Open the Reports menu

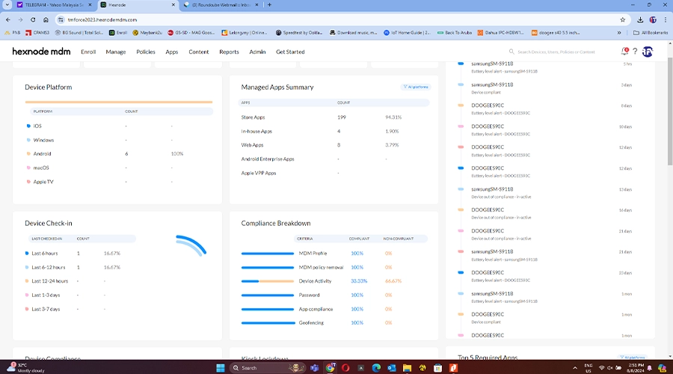pyautogui.click(x=229, y=52)
